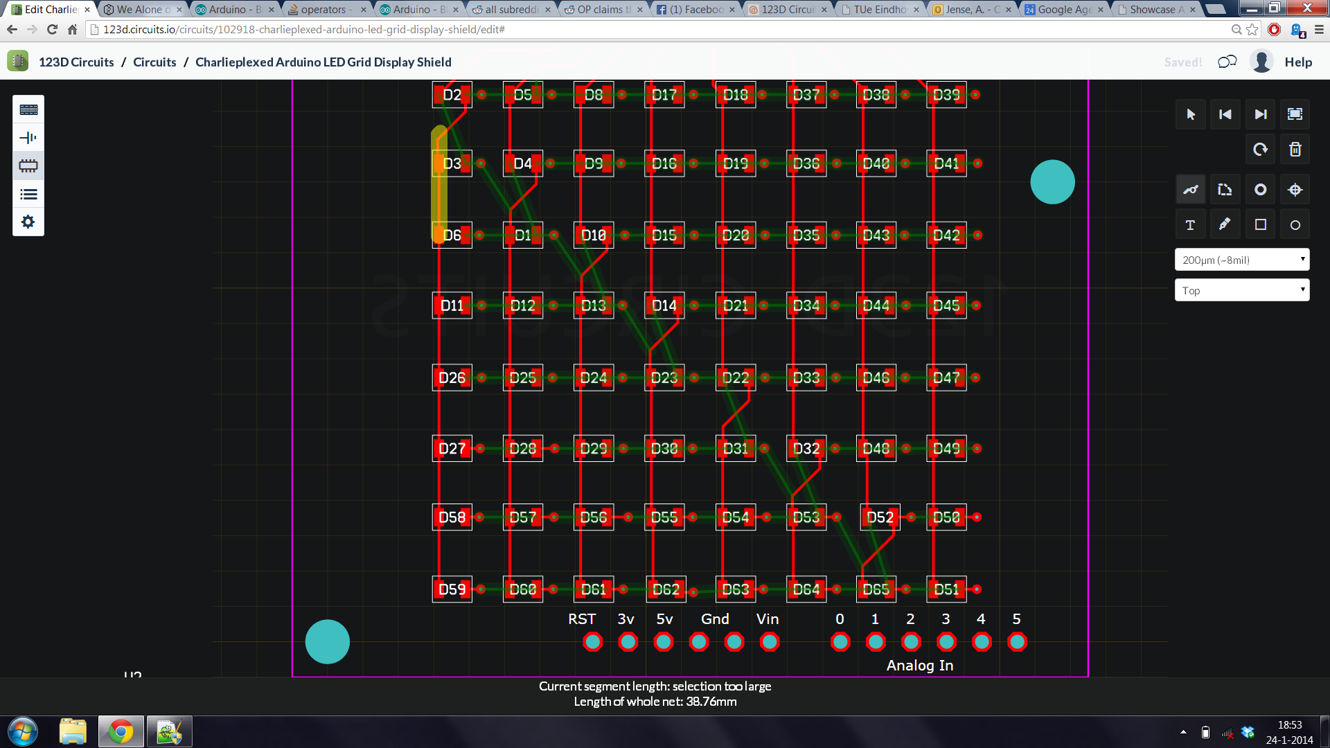Image resolution: width=1330 pixels, height=748 pixels.
Task: Pick the circle drawing tool
Action: (1294, 224)
